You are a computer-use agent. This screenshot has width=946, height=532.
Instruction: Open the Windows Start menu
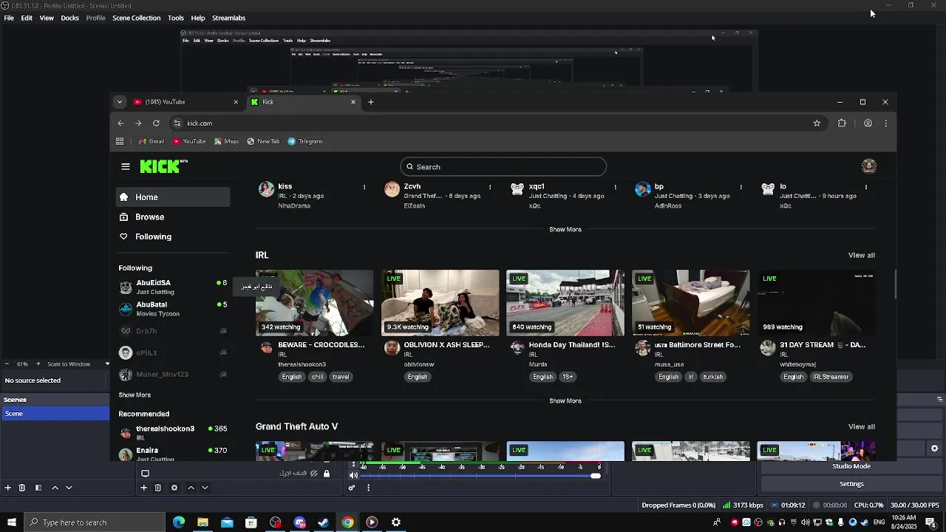pyautogui.click(x=11, y=522)
